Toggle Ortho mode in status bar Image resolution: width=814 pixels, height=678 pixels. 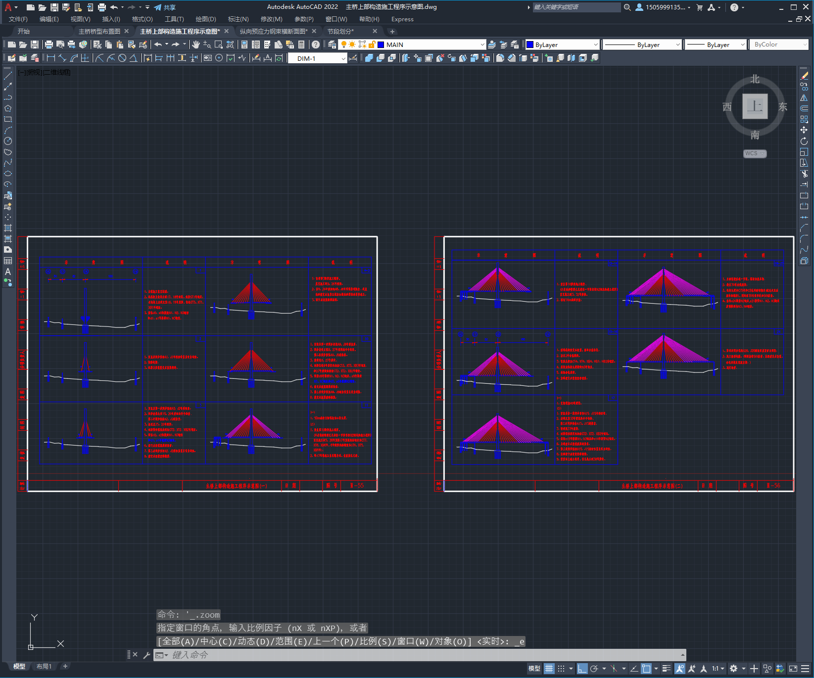tap(582, 669)
